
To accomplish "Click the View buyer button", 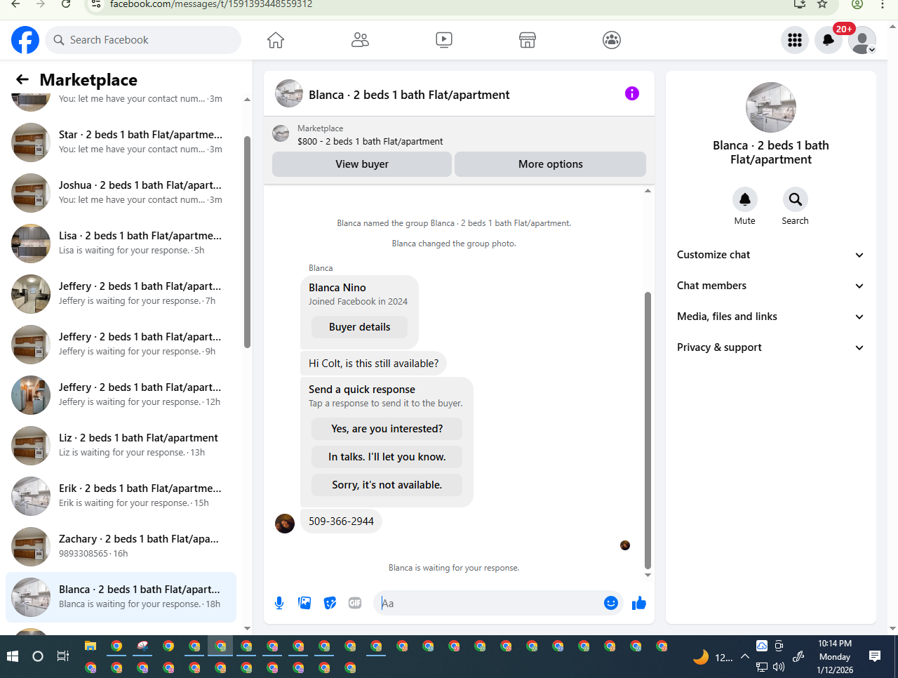I will tap(362, 164).
